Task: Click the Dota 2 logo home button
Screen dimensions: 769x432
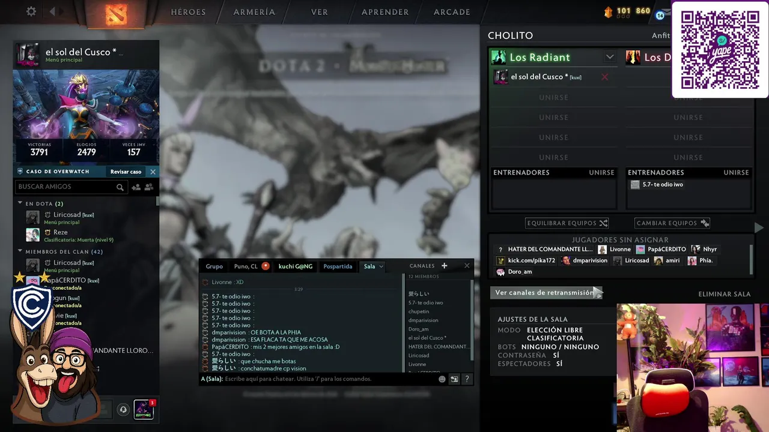Action: 116,14
